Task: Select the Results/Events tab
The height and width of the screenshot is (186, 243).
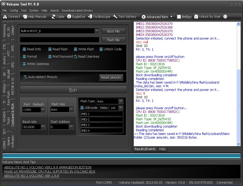Action: (x=145, y=149)
